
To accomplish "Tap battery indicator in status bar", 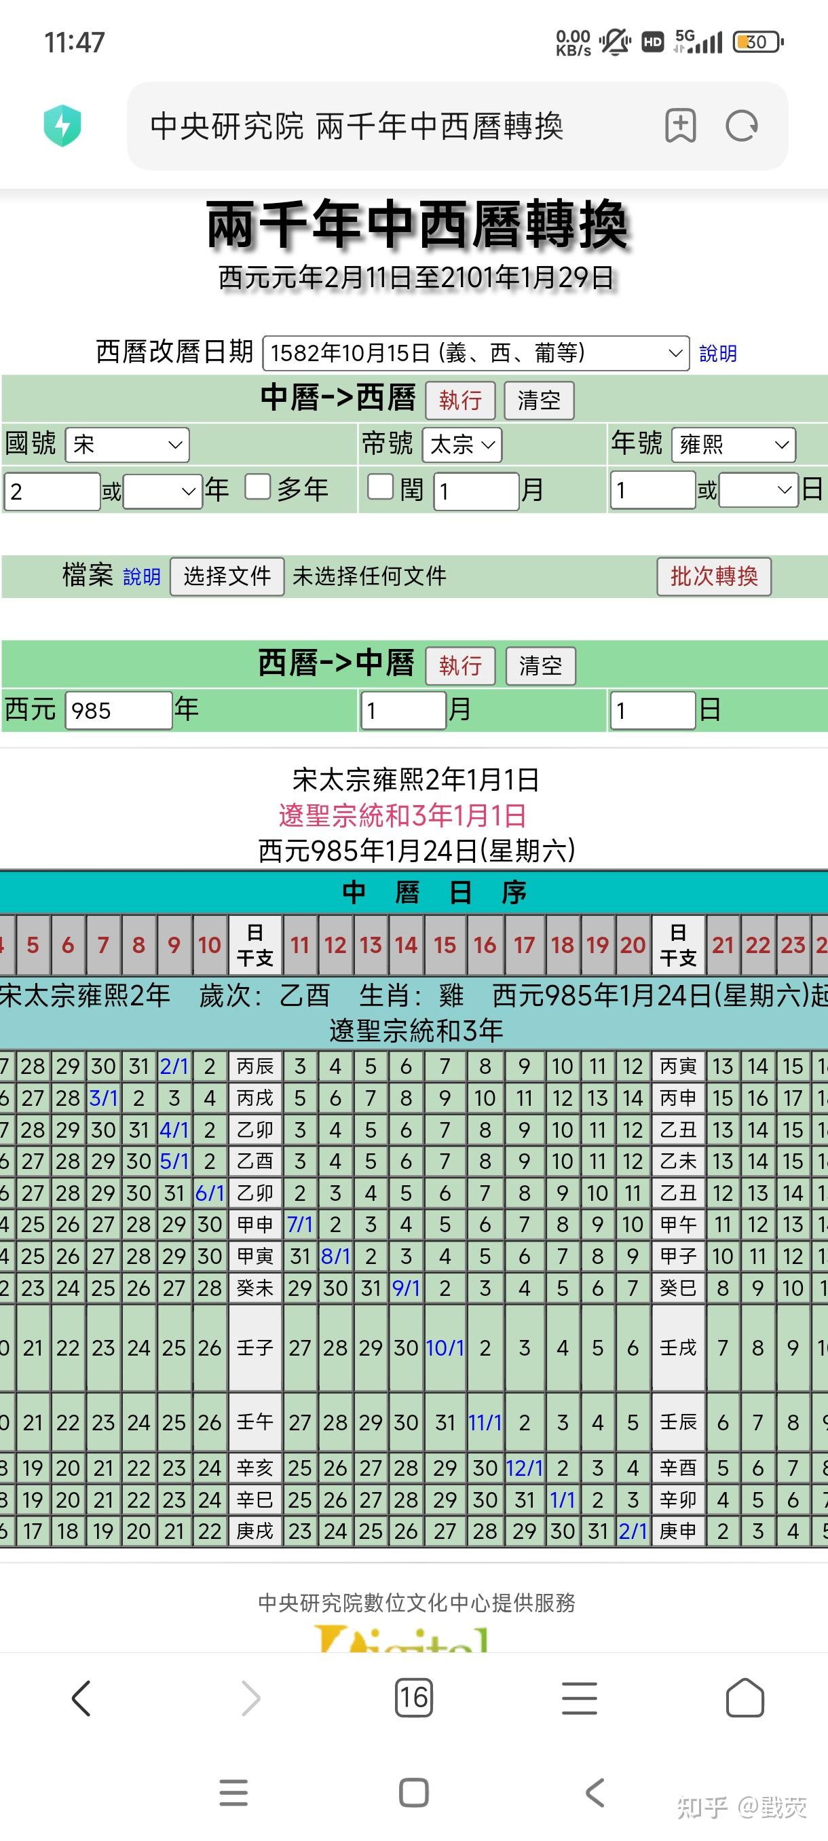I will coord(758,42).
